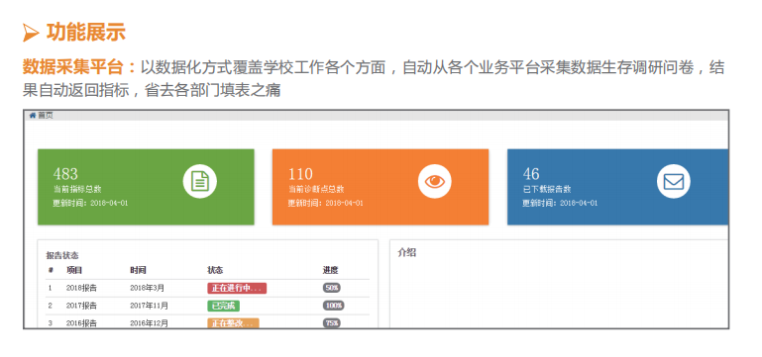Viewport: 762px width, 357px height.
Task: Click the 数据采集平台 orange title text
Action: [73, 67]
